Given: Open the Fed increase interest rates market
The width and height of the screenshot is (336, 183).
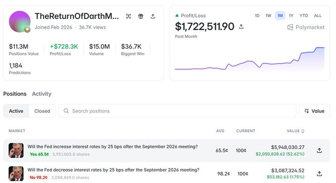Looking at the screenshot, I should (113, 147).
